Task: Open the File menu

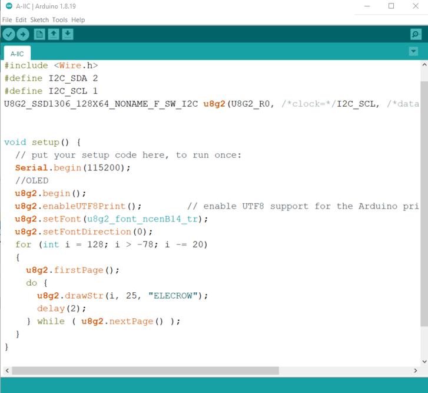Action: [x=7, y=20]
